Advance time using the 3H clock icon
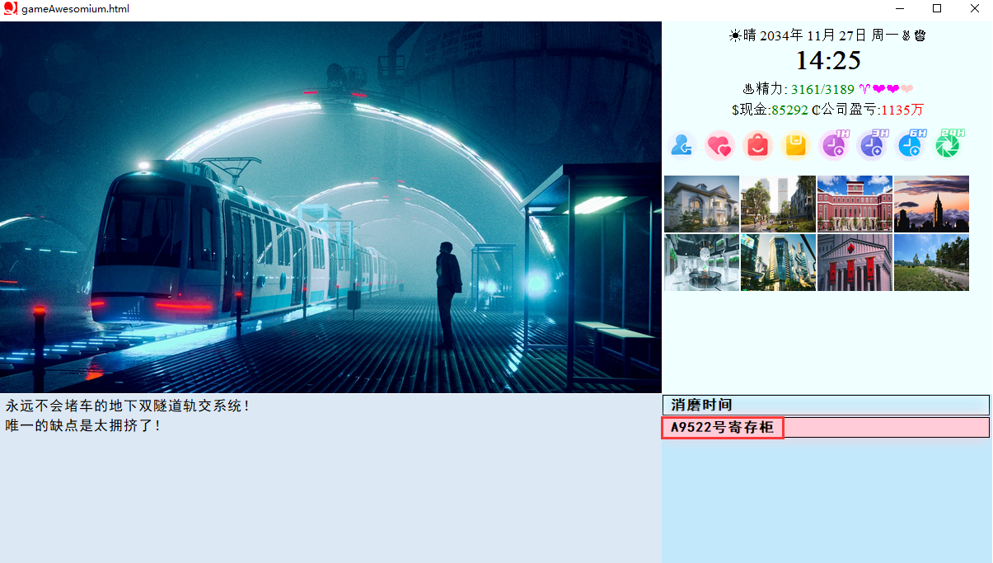This screenshot has height=563, width=993. [872, 146]
